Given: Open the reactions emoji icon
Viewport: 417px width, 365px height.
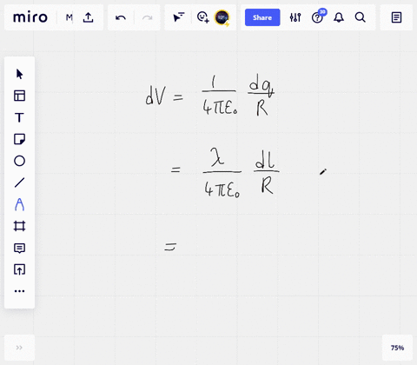Looking at the screenshot, I should (202, 17).
